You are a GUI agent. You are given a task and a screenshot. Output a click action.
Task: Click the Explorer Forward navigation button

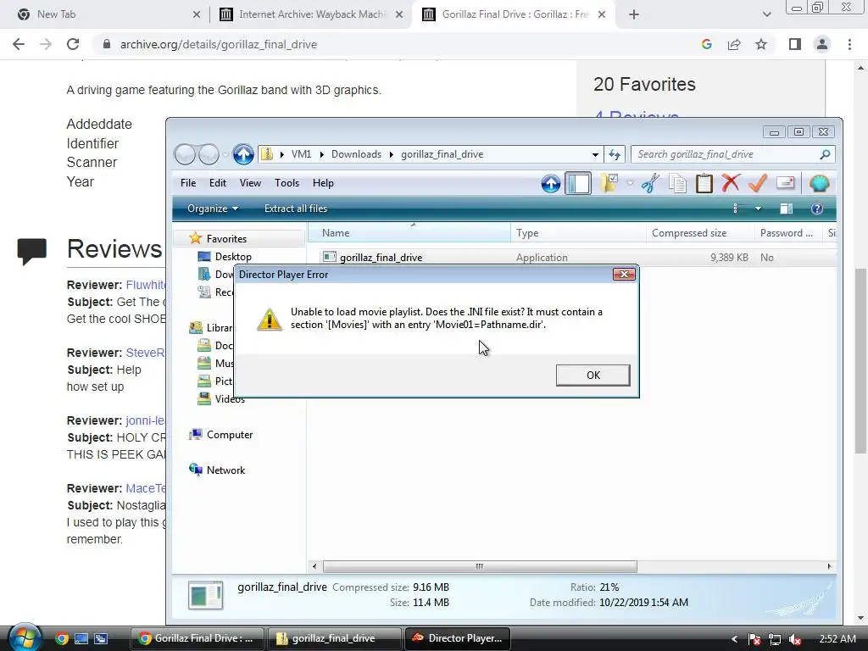tap(209, 154)
